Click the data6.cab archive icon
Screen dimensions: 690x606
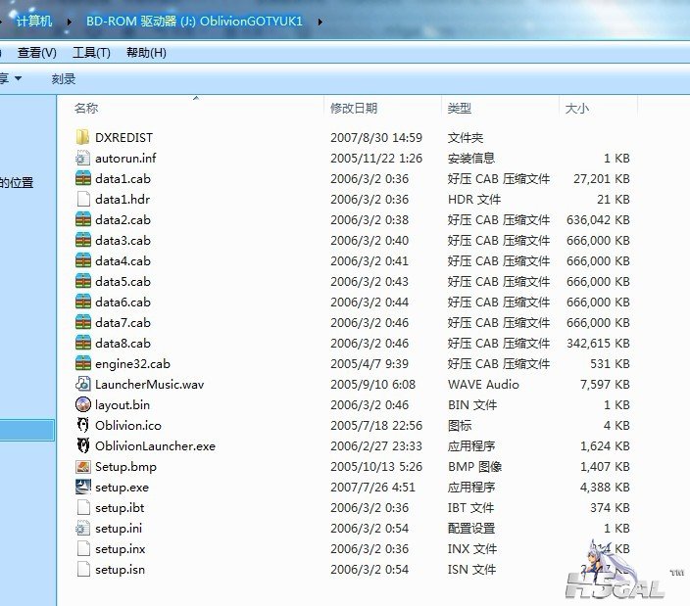tap(82, 303)
